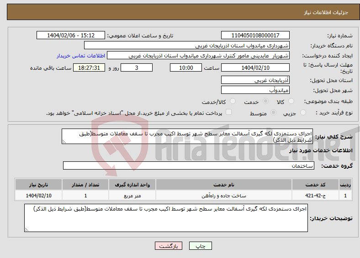Select the خدمت radio button
The height and width of the screenshot is (258, 360).
265,101
